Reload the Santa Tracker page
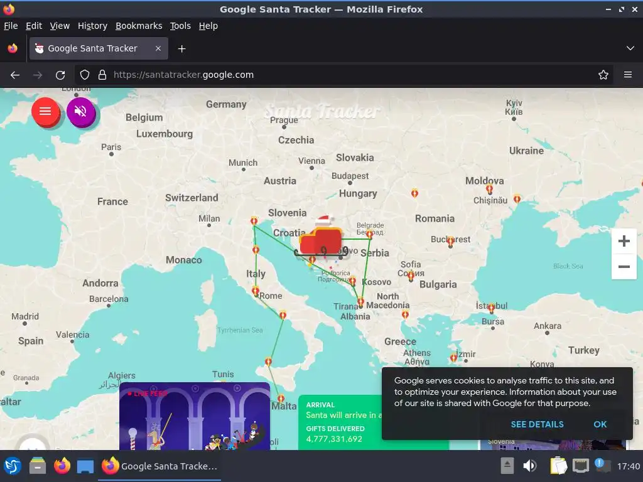 (60, 75)
